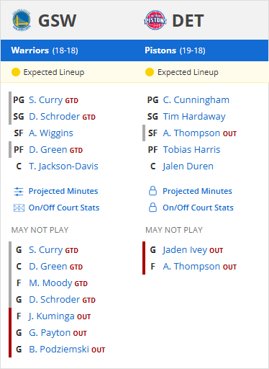This screenshot has height=369, width=269.
Task: Click the lock icon beside Pistons Projected Minutes
Action: click(x=152, y=191)
